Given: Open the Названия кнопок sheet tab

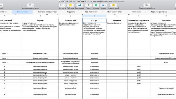Looking at the screenshot, I should [x=115, y=12].
